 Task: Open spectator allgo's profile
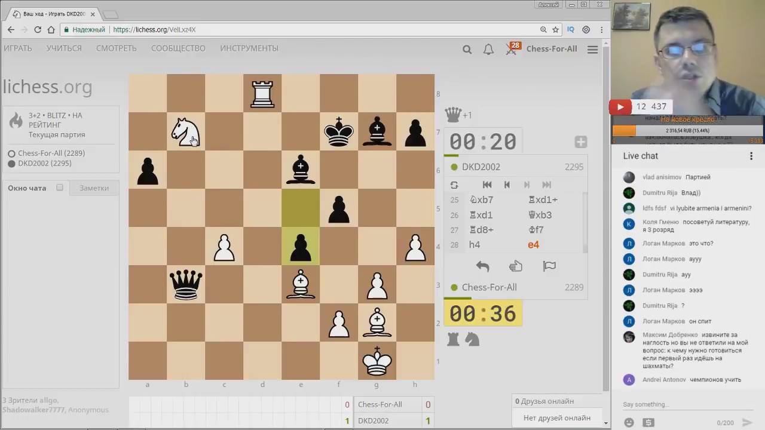click(x=48, y=400)
